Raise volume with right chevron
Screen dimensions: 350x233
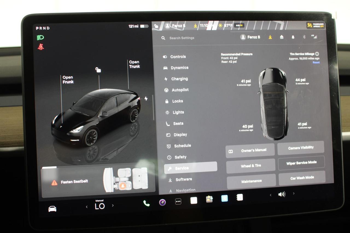(294, 193)
